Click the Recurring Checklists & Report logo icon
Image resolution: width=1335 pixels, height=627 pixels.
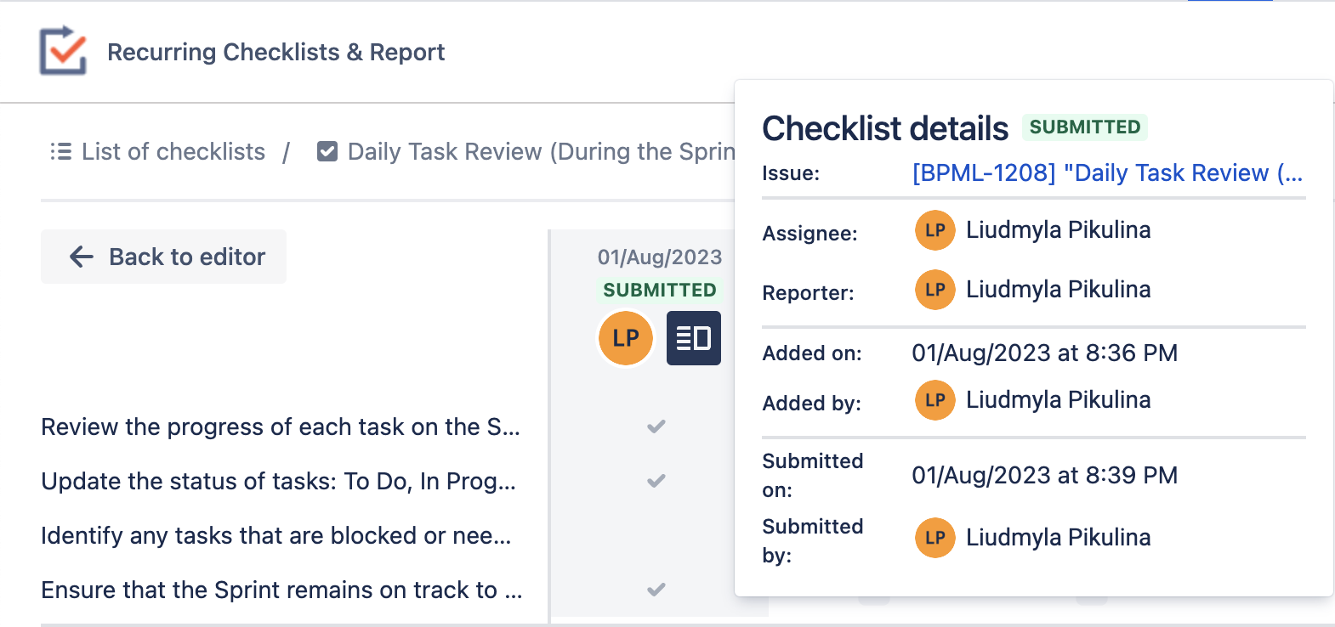click(63, 51)
